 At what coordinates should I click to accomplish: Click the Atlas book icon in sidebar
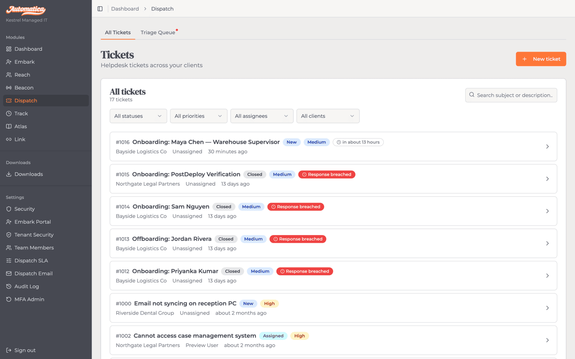point(9,126)
